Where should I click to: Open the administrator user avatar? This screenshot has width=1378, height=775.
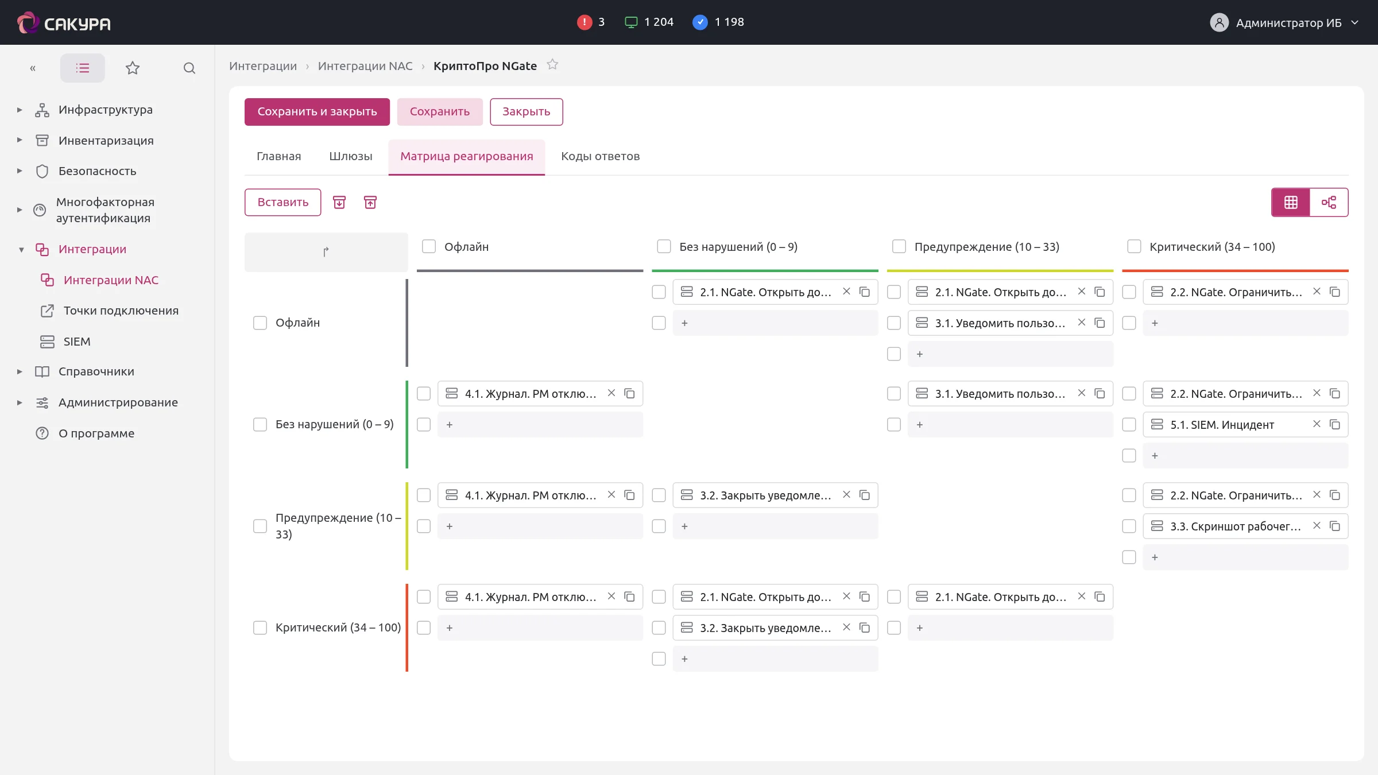(x=1219, y=22)
